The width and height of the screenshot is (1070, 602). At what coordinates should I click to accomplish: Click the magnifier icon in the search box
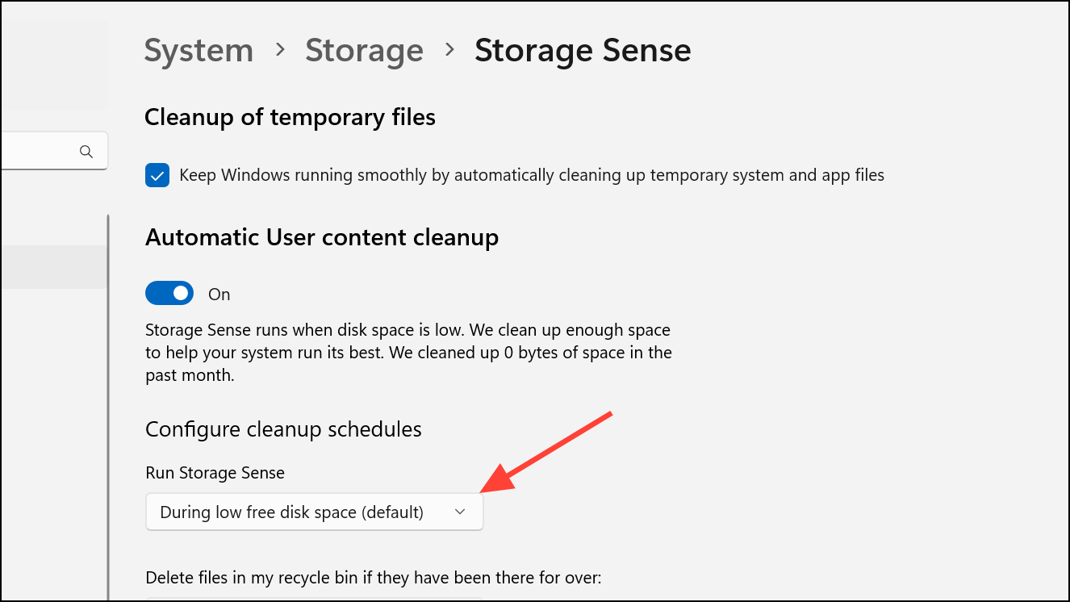tap(86, 151)
